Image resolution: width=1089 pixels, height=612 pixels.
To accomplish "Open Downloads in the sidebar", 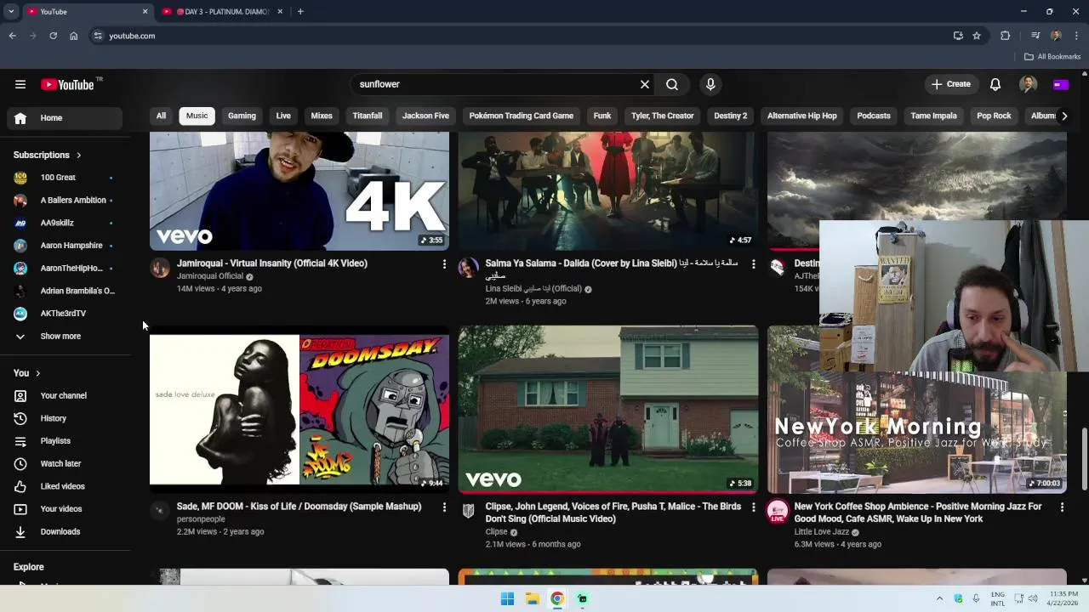I will click(65, 532).
